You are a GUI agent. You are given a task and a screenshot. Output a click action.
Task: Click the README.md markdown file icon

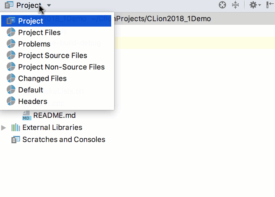27,115
